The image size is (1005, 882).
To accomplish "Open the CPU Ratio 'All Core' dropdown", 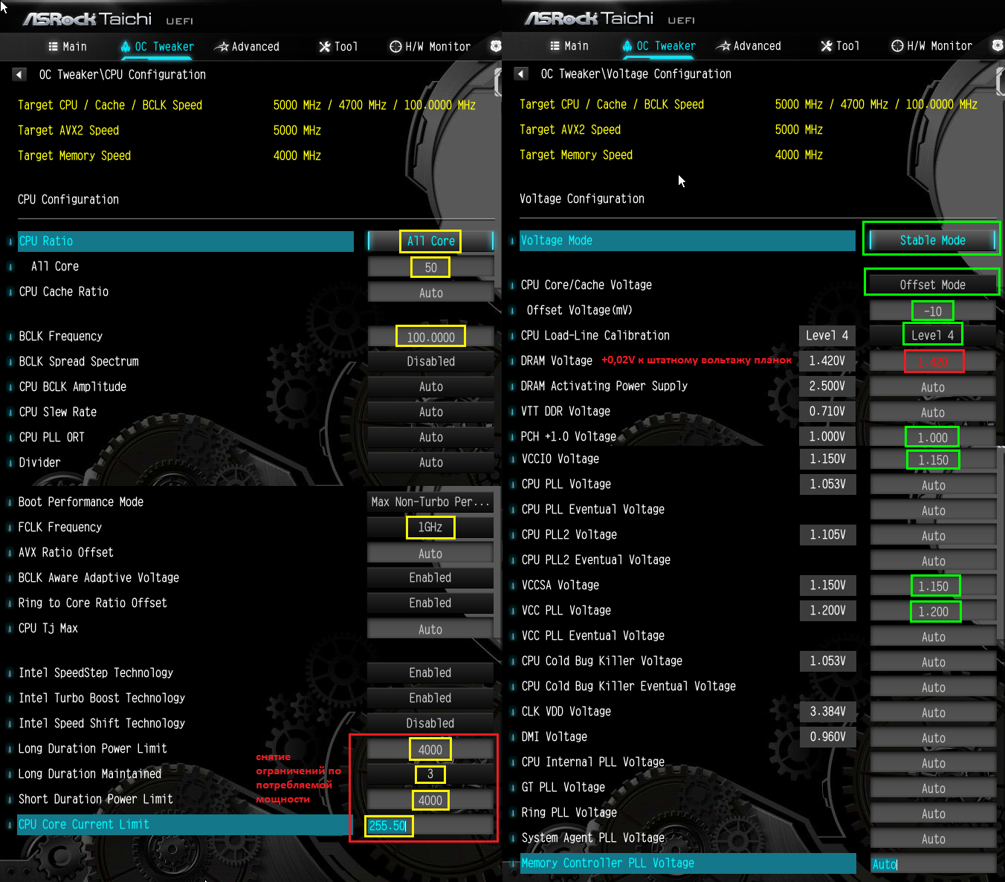I will click(x=430, y=241).
